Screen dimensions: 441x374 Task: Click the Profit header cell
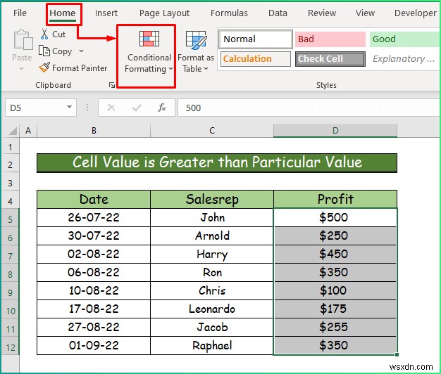(335, 199)
